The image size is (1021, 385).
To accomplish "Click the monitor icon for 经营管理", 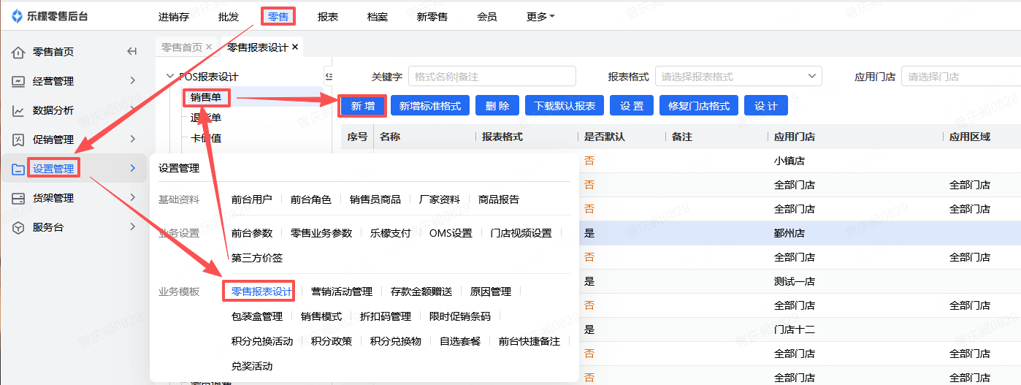I will [x=18, y=81].
